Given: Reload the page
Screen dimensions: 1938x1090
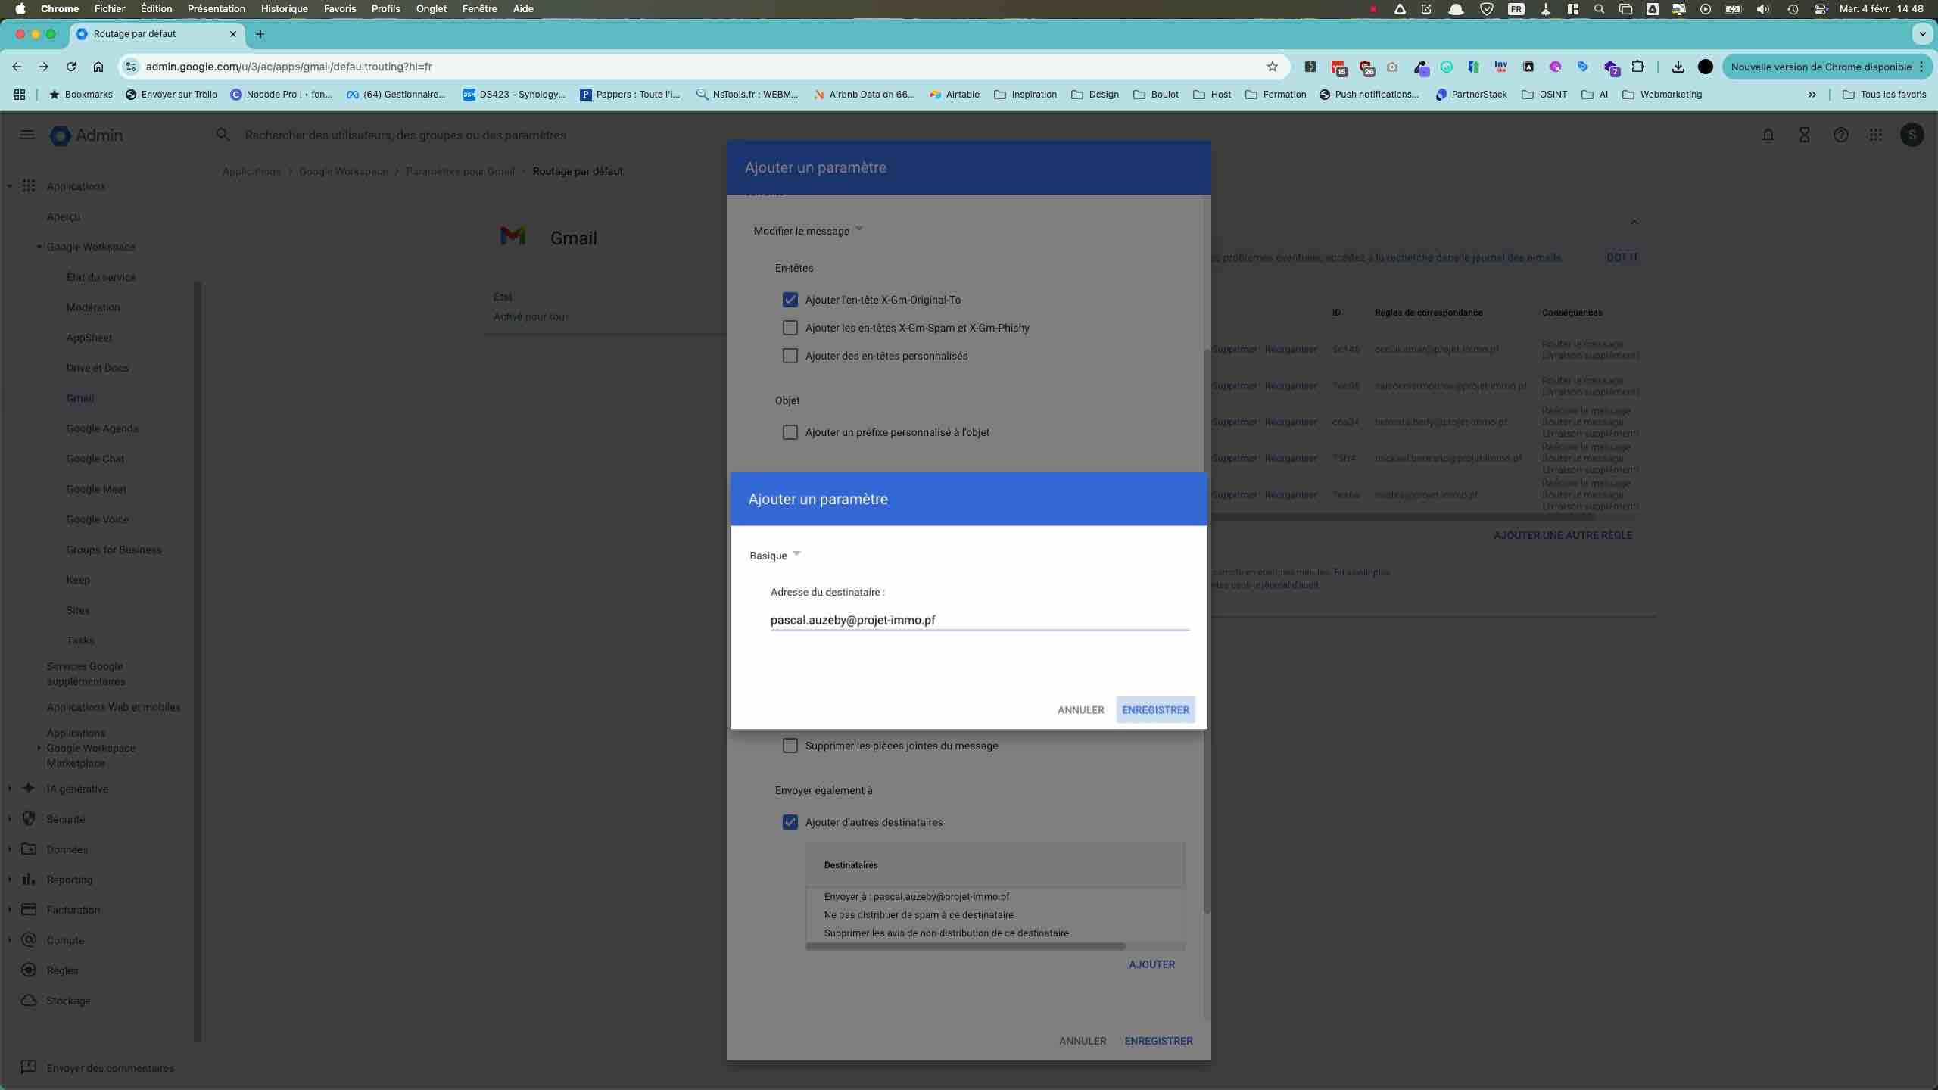Looking at the screenshot, I should coord(71,67).
